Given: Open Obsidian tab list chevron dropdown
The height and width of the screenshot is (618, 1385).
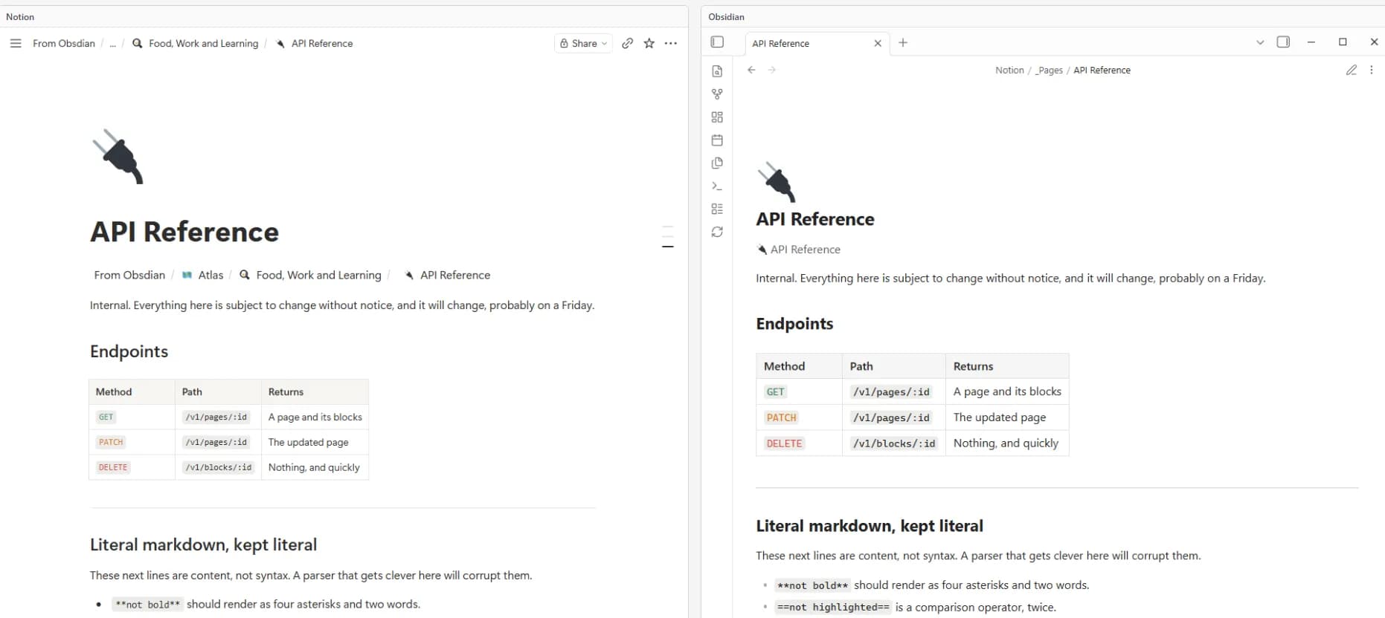Looking at the screenshot, I should pos(1260,42).
